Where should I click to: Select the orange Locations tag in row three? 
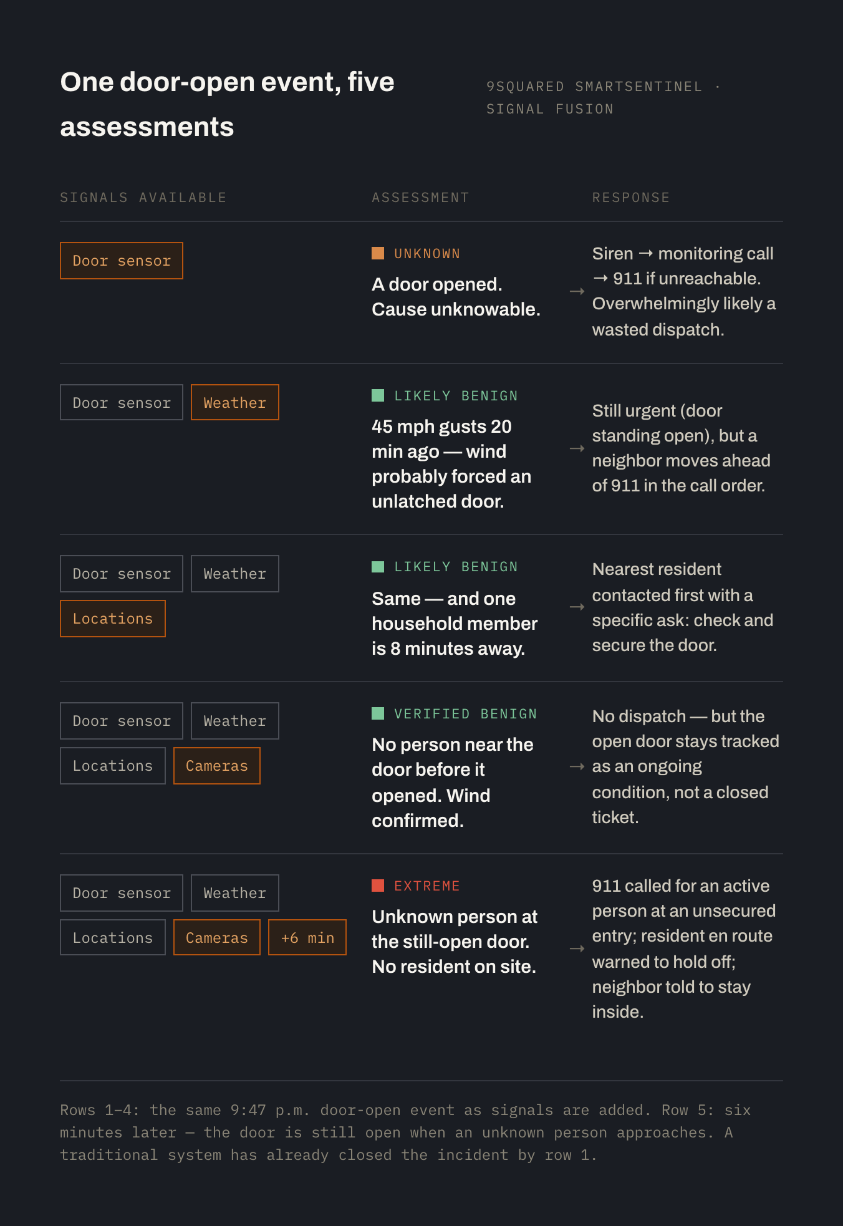tap(113, 619)
